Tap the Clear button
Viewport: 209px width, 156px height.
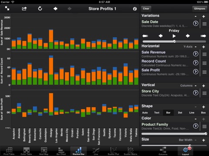[146, 9]
